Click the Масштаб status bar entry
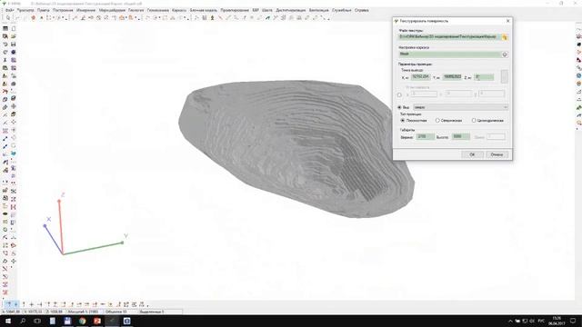This screenshot has height=327, width=582. click(84, 312)
